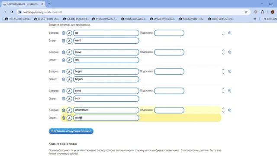
Task: Move the 'leave' block up
Action: point(223,50)
